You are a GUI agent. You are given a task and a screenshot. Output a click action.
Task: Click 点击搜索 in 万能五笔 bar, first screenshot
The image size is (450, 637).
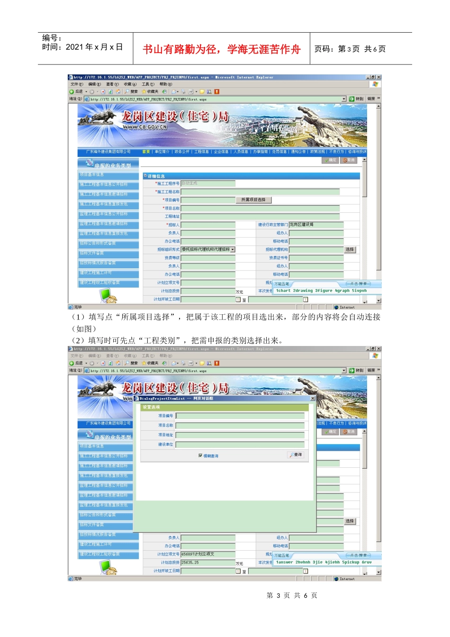(x=359, y=284)
